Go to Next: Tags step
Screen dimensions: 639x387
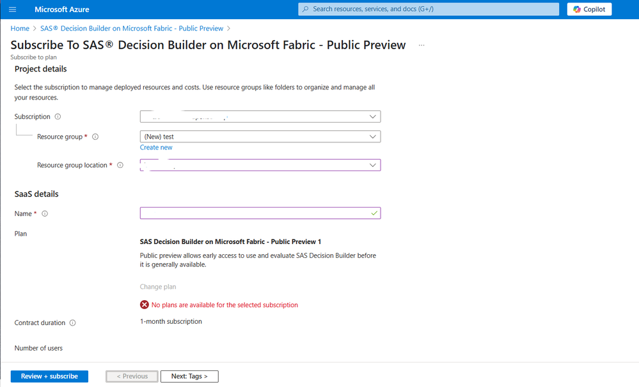point(189,376)
